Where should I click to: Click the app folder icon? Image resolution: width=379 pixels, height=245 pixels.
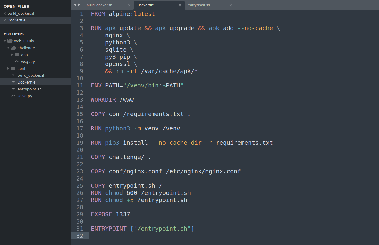click(17, 55)
